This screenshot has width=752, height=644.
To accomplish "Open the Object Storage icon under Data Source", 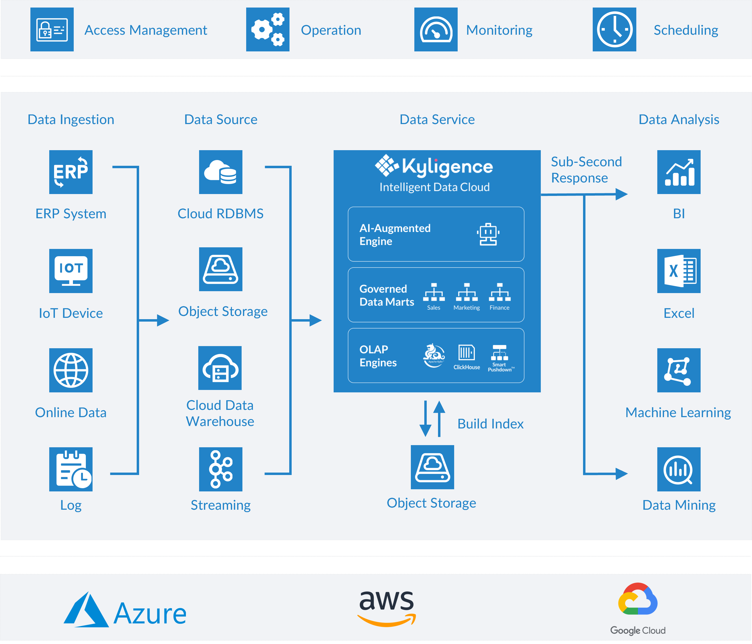I will [x=221, y=269].
